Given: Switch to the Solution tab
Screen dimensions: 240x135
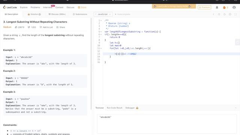Looking at the screenshot, I should click(x=34, y=14).
